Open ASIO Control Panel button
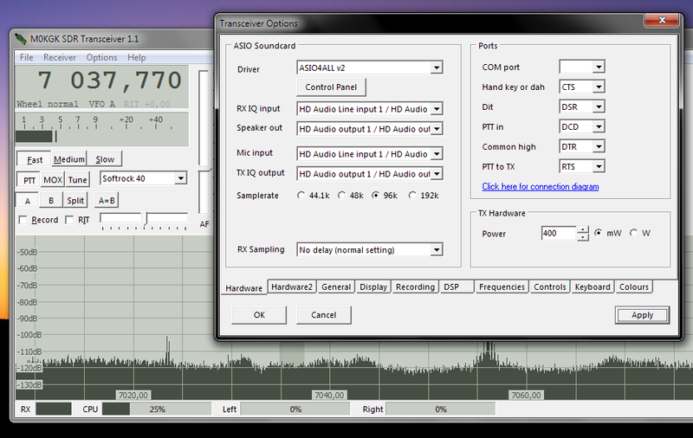This screenshot has width=693, height=438. coord(332,87)
